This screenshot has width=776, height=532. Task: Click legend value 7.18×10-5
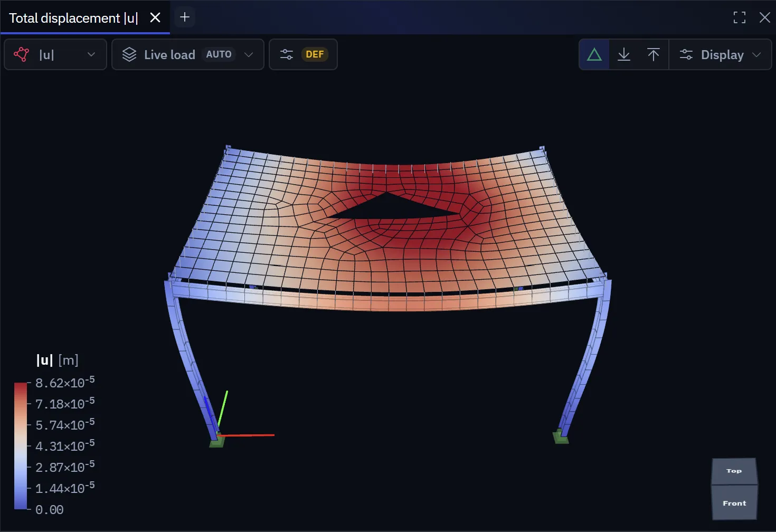point(65,403)
